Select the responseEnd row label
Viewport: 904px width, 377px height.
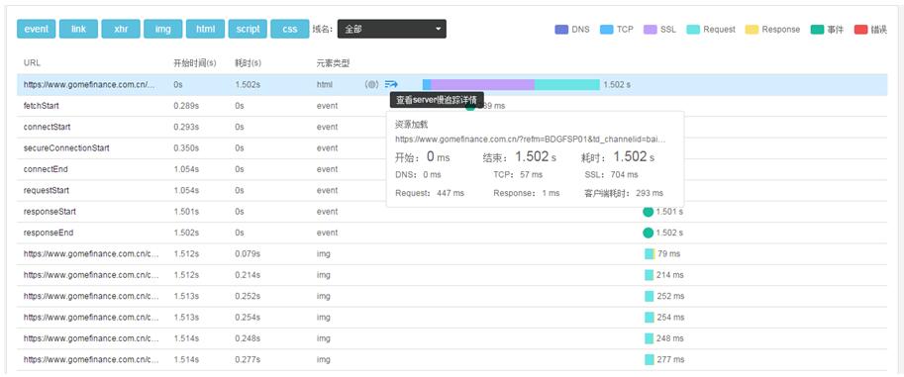(x=49, y=233)
